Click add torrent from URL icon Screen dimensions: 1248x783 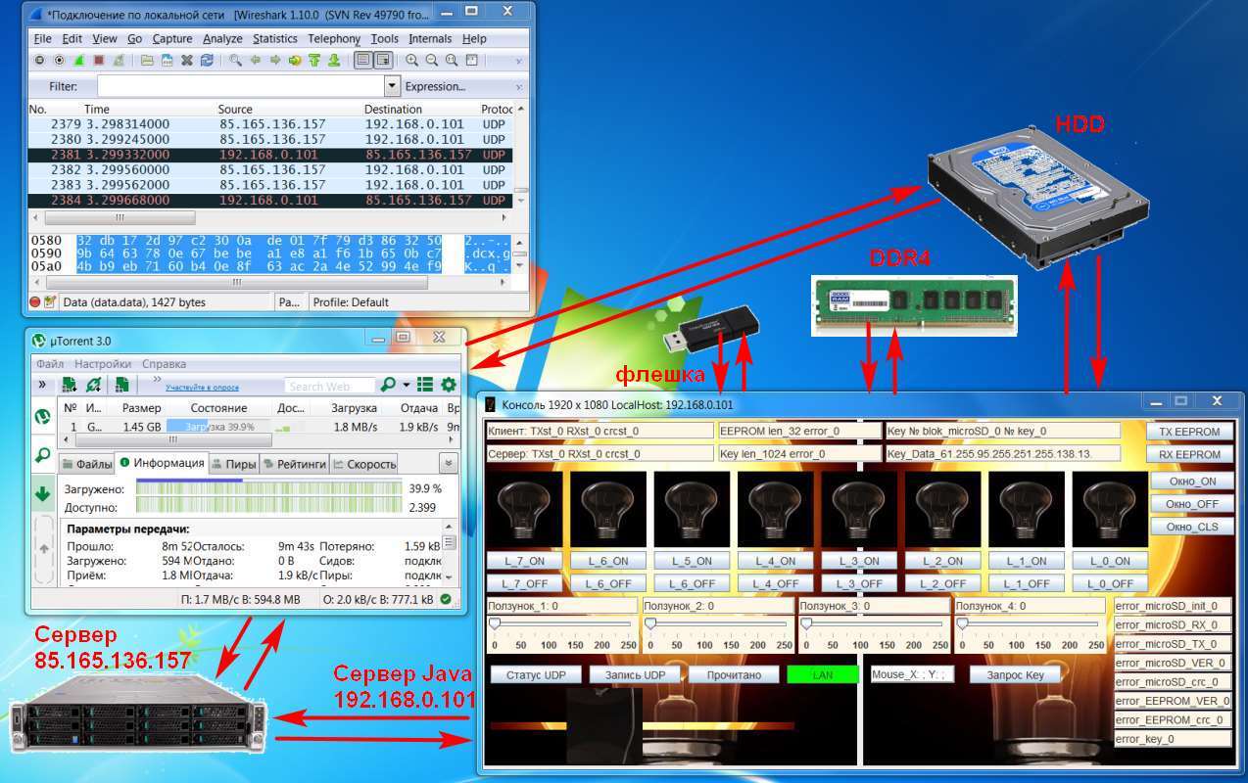(x=94, y=385)
